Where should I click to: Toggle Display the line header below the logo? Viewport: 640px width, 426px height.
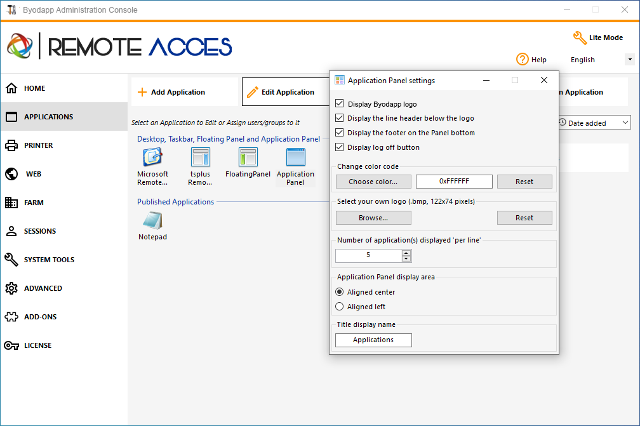click(339, 118)
